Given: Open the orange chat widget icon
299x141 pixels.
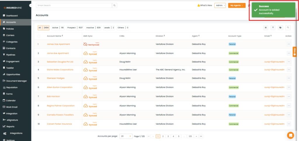Looking at the screenshot, I should tap(290, 135).
